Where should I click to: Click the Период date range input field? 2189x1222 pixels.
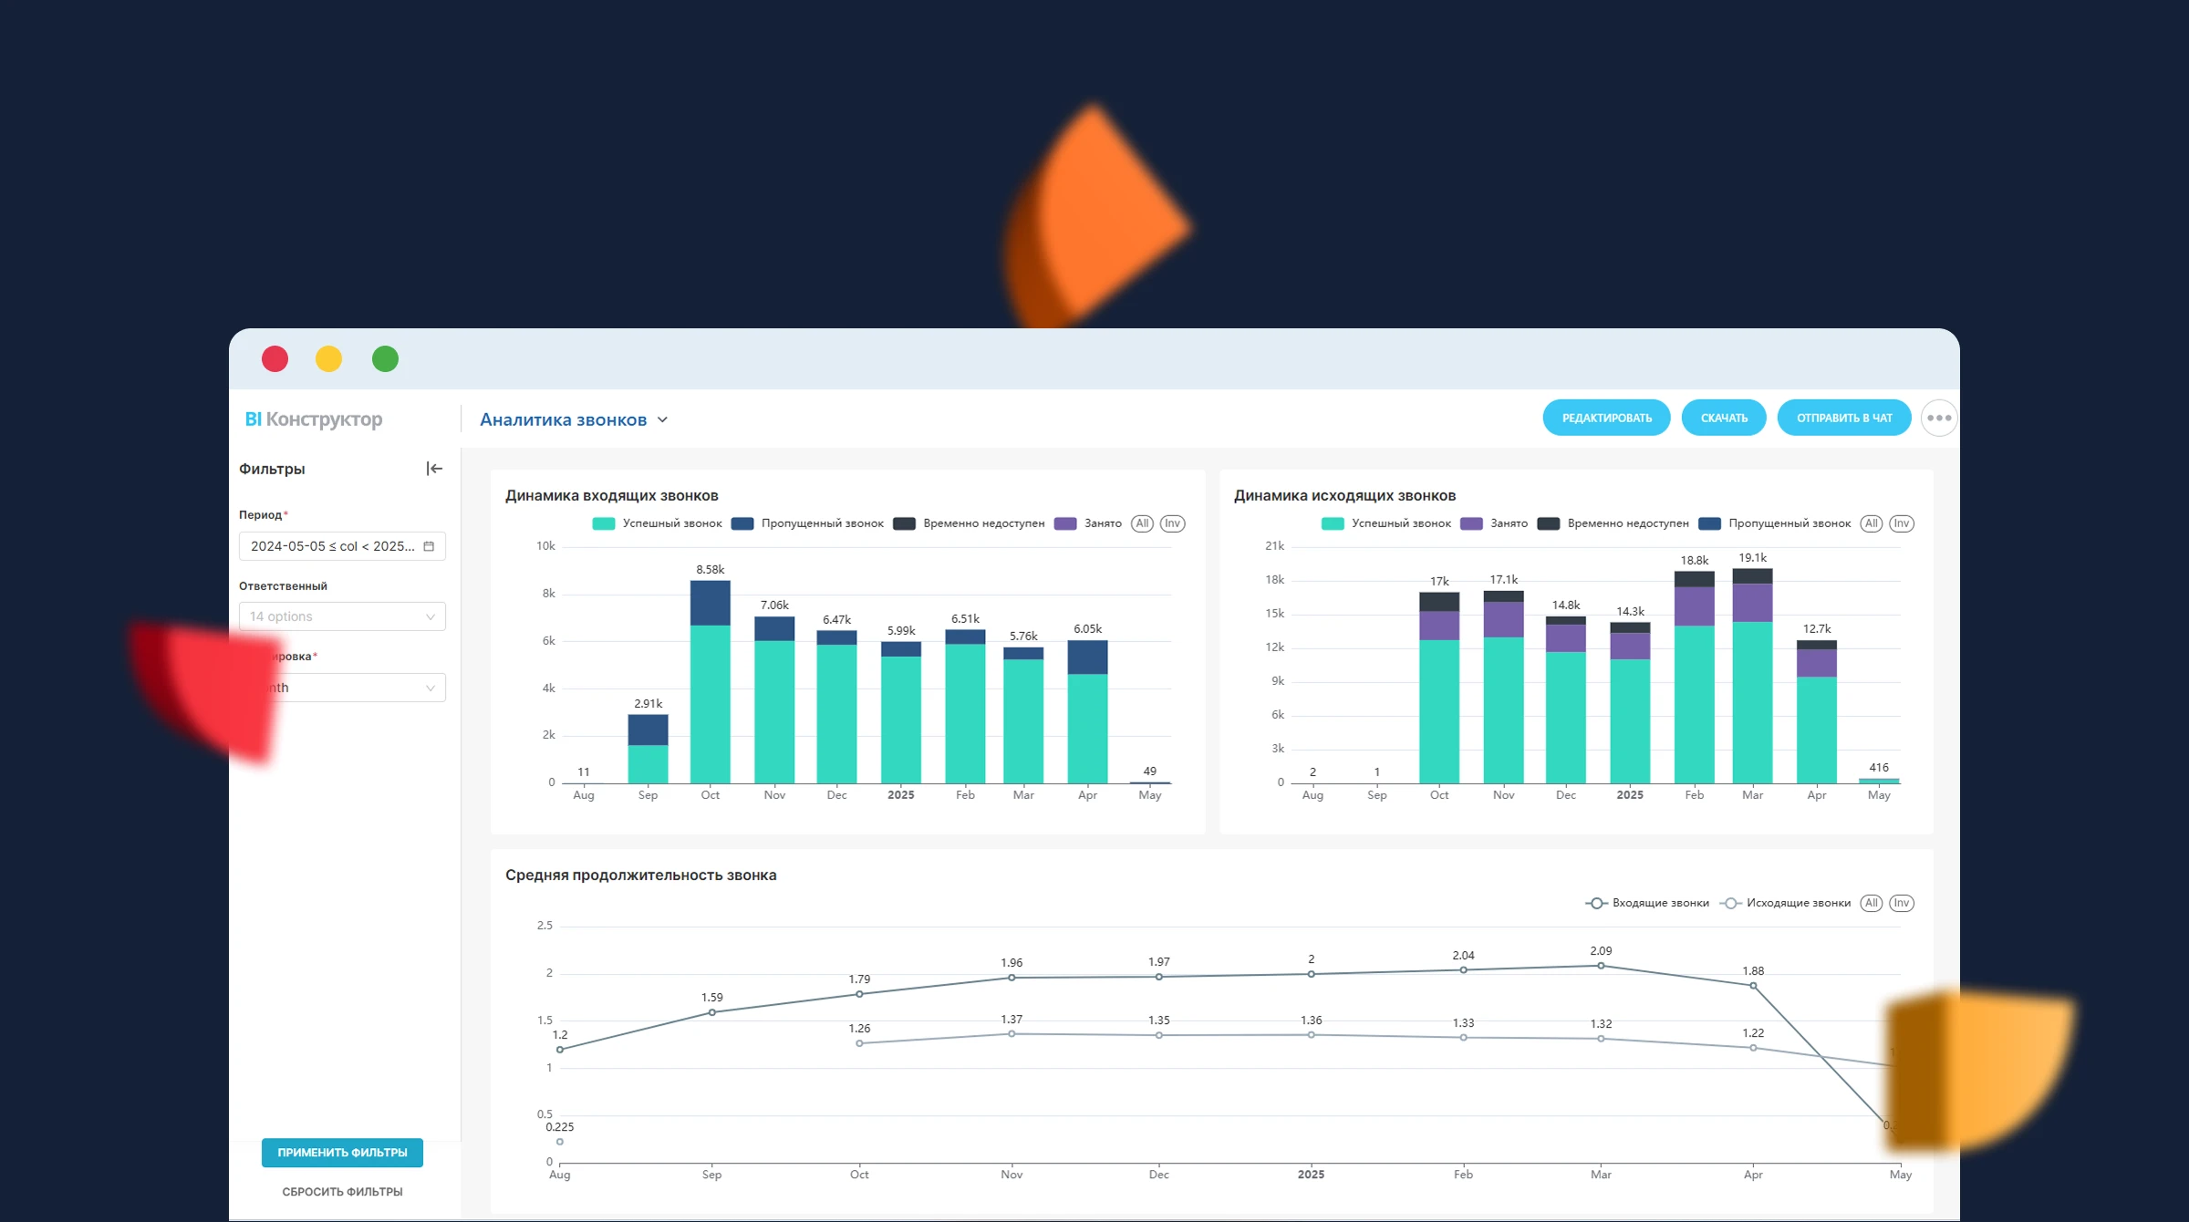(x=332, y=546)
